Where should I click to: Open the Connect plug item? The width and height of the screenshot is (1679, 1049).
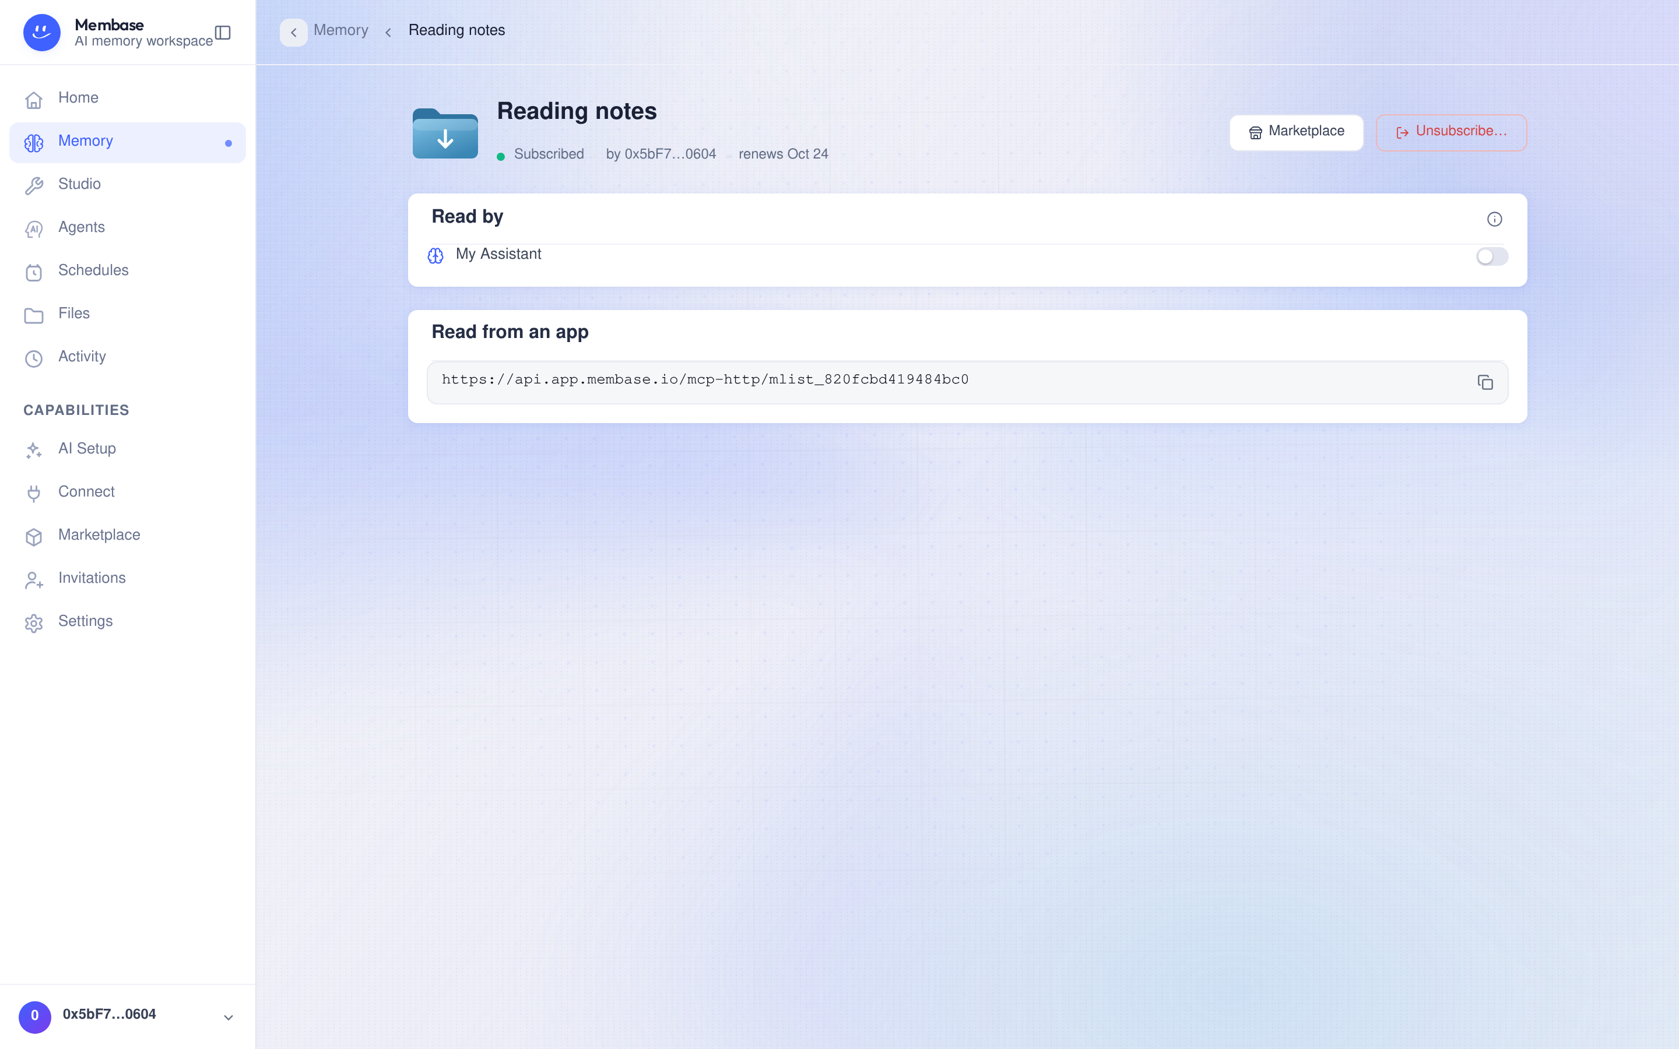(x=128, y=492)
